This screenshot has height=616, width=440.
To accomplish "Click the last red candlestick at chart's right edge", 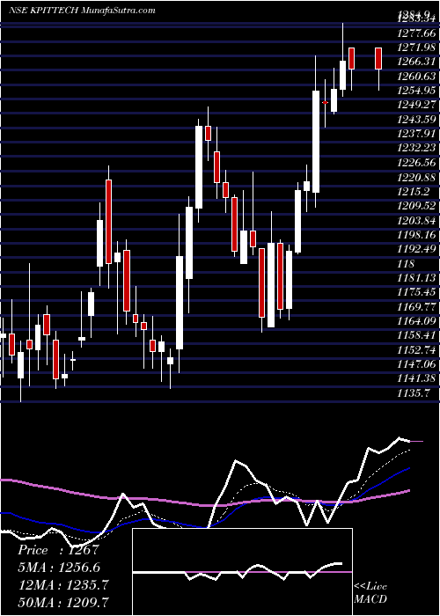I will pyautogui.click(x=378, y=59).
